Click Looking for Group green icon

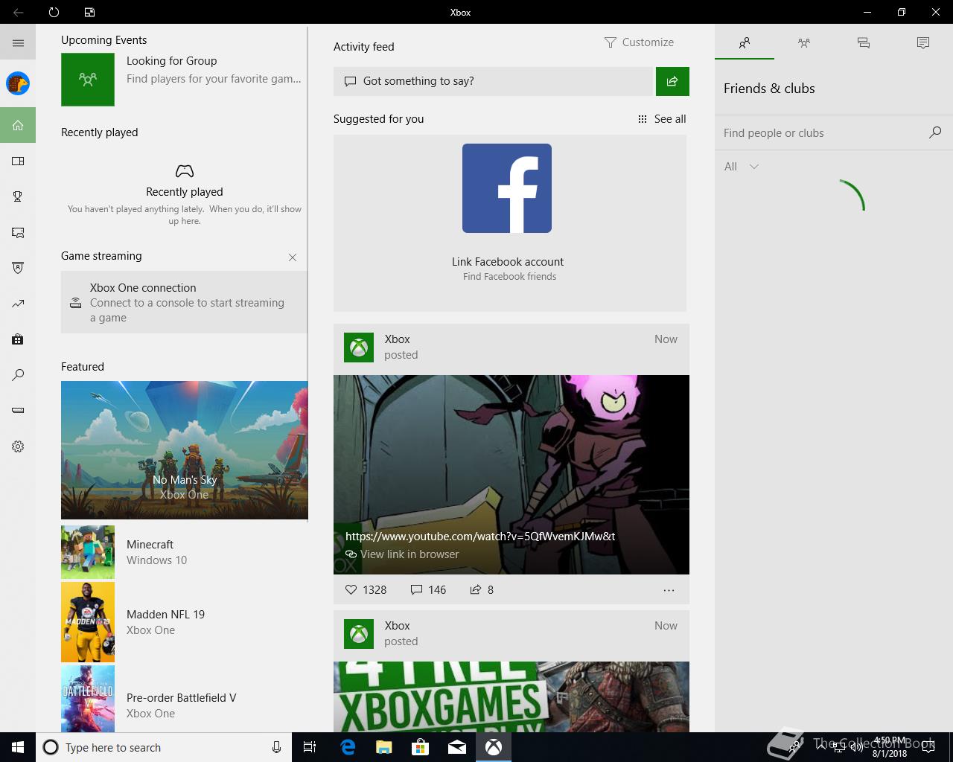pos(88,80)
